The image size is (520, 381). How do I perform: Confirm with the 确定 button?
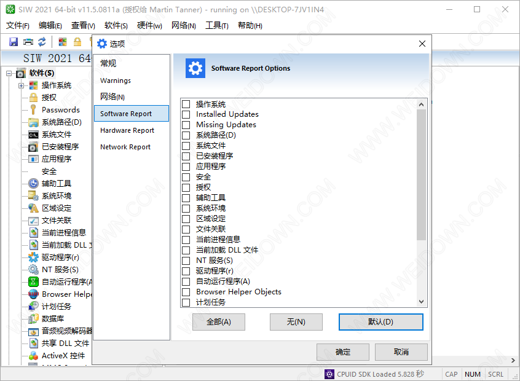point(343,352)
